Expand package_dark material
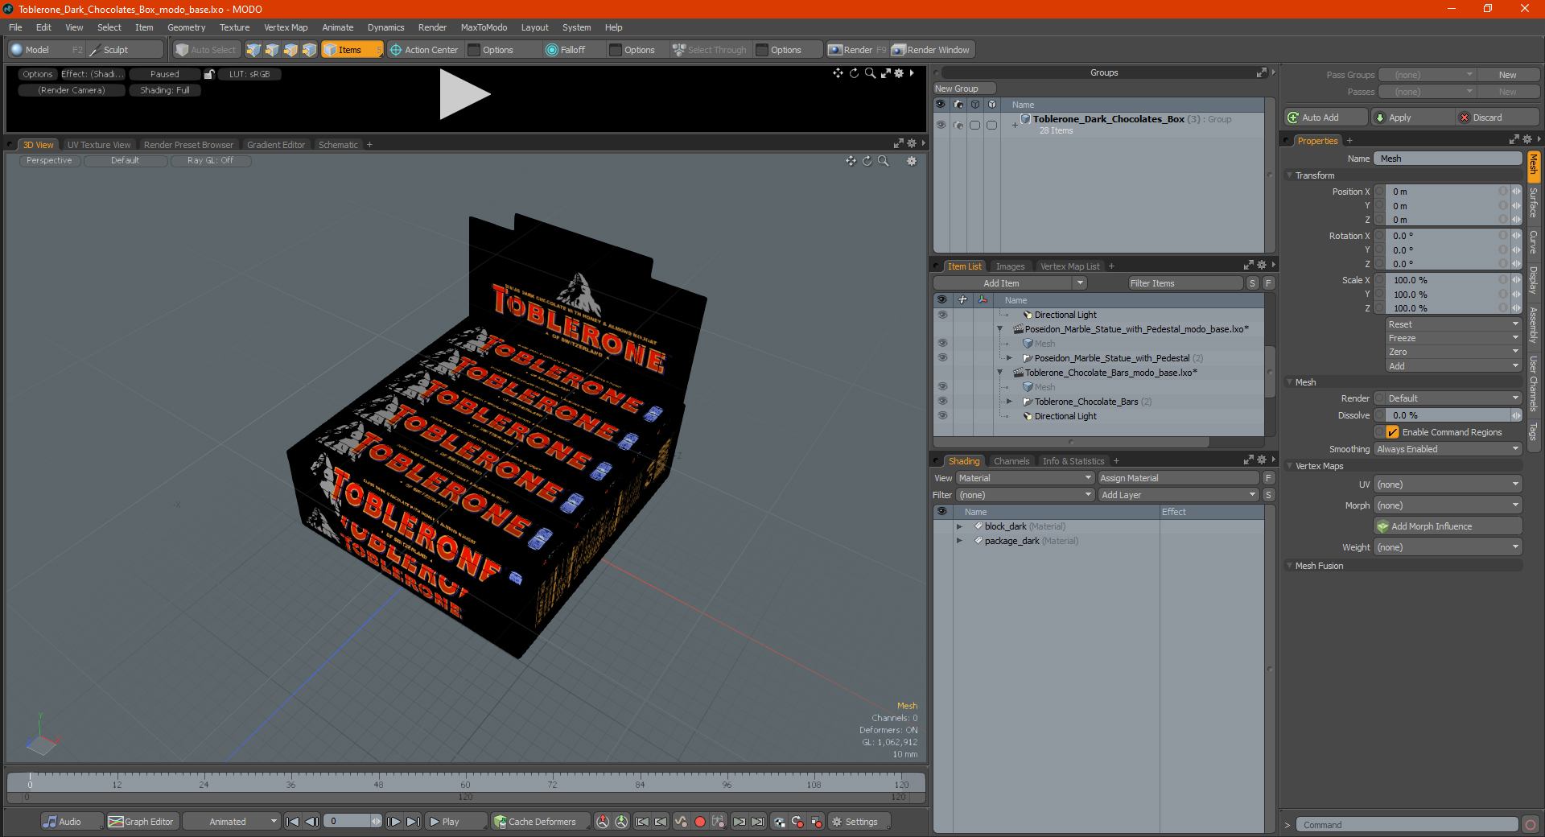The width and height of the screenshot is (1545, 837). click(x=959, y=541)
